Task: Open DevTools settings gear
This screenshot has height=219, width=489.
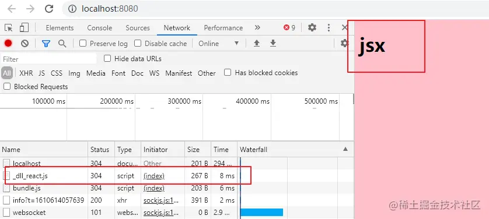Action: click(312, 28)
